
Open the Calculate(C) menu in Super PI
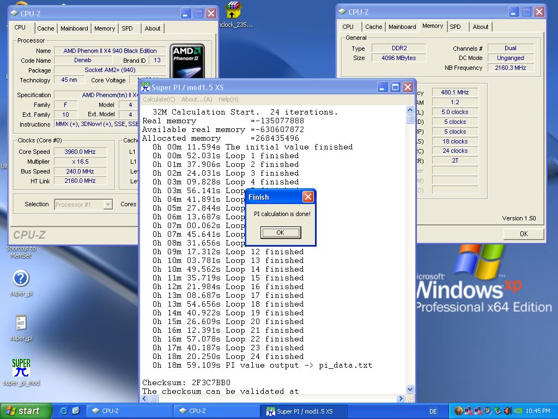click(x=159, y=99)
